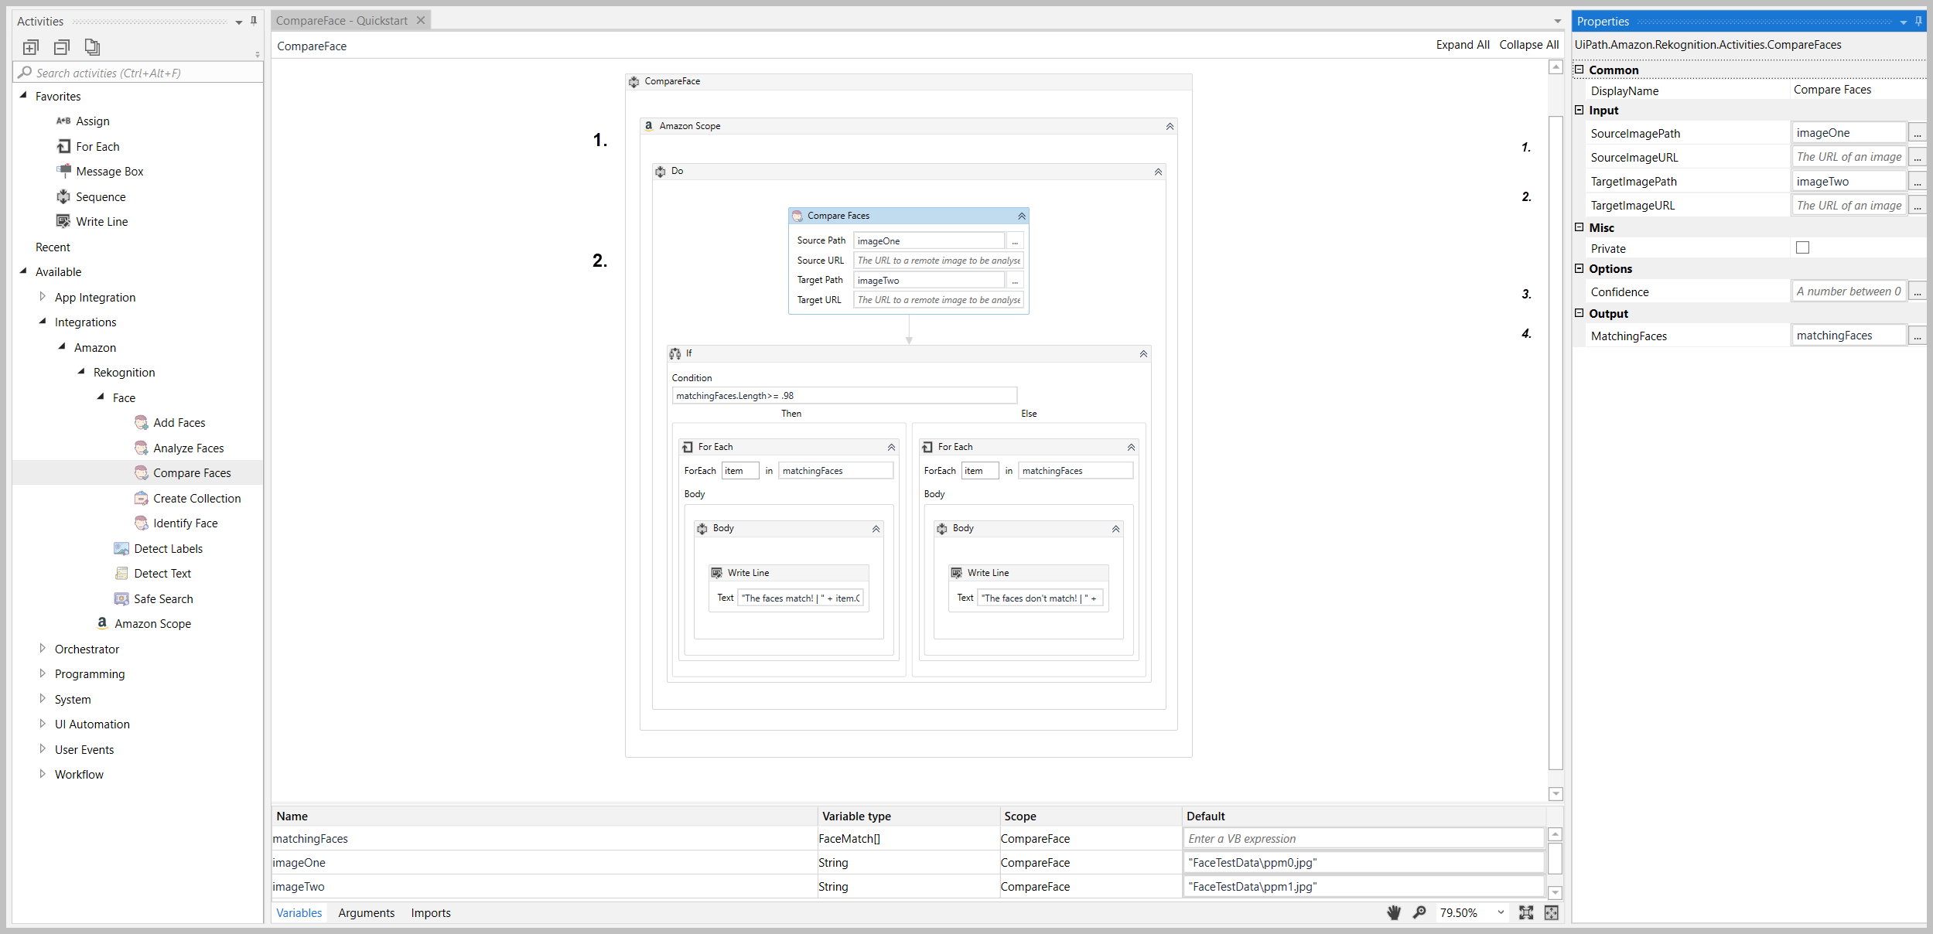Click the fit to screen icon
The height and width of the screenshot is (934, 1933).
pyautogui.click(x=1526, y=913)
